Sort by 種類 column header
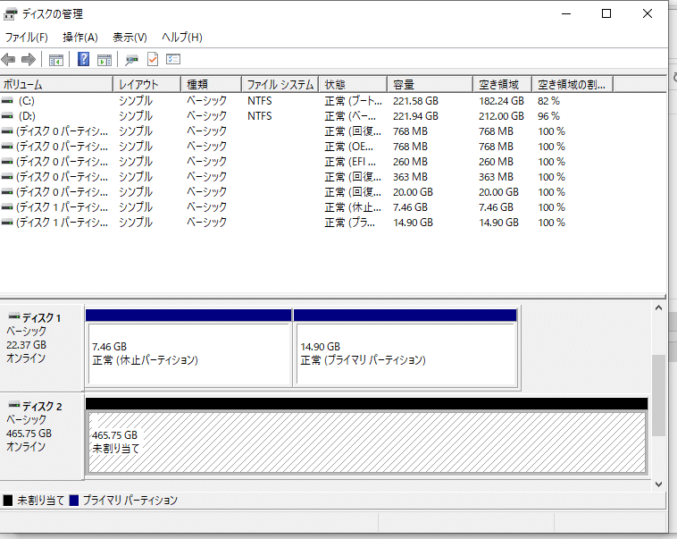 211,84
